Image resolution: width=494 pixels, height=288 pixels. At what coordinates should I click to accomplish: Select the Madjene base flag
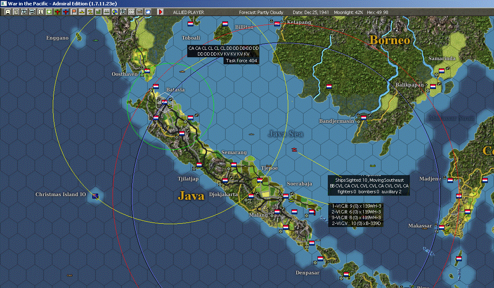pyautogui.click(x=450, y=180)
